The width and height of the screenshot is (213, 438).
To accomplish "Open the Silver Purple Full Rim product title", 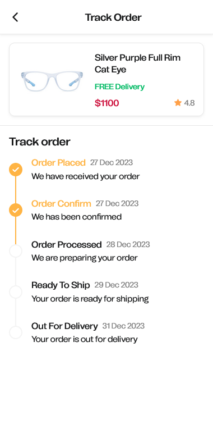I will coord(138,63).
